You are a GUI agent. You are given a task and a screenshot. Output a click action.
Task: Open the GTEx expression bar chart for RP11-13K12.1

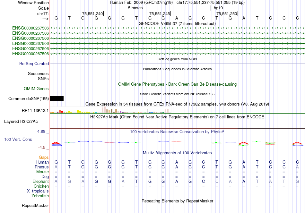pos(110,110)
